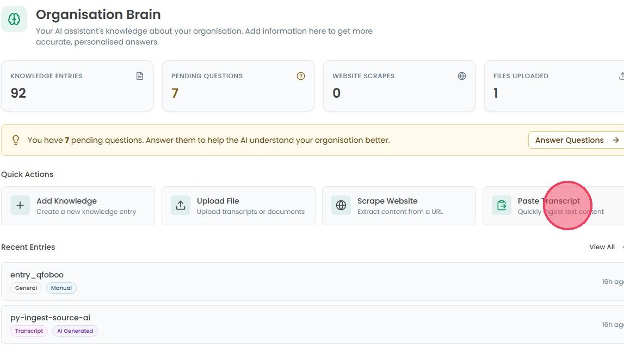
Task: Click the upload arrow icon for Upload File
Action: tap(181, 205)
